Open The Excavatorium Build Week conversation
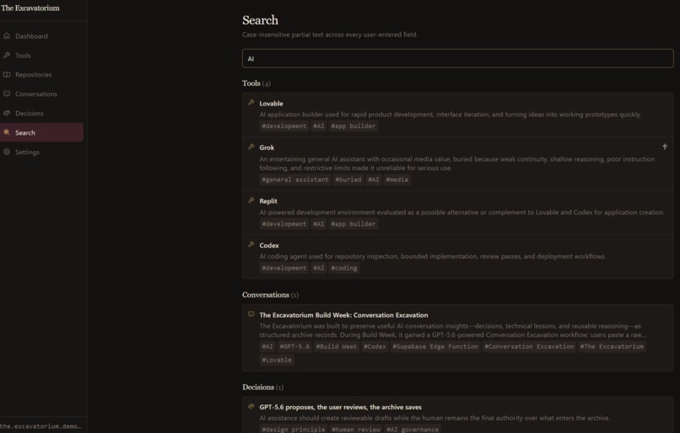 tap(457, 338)
